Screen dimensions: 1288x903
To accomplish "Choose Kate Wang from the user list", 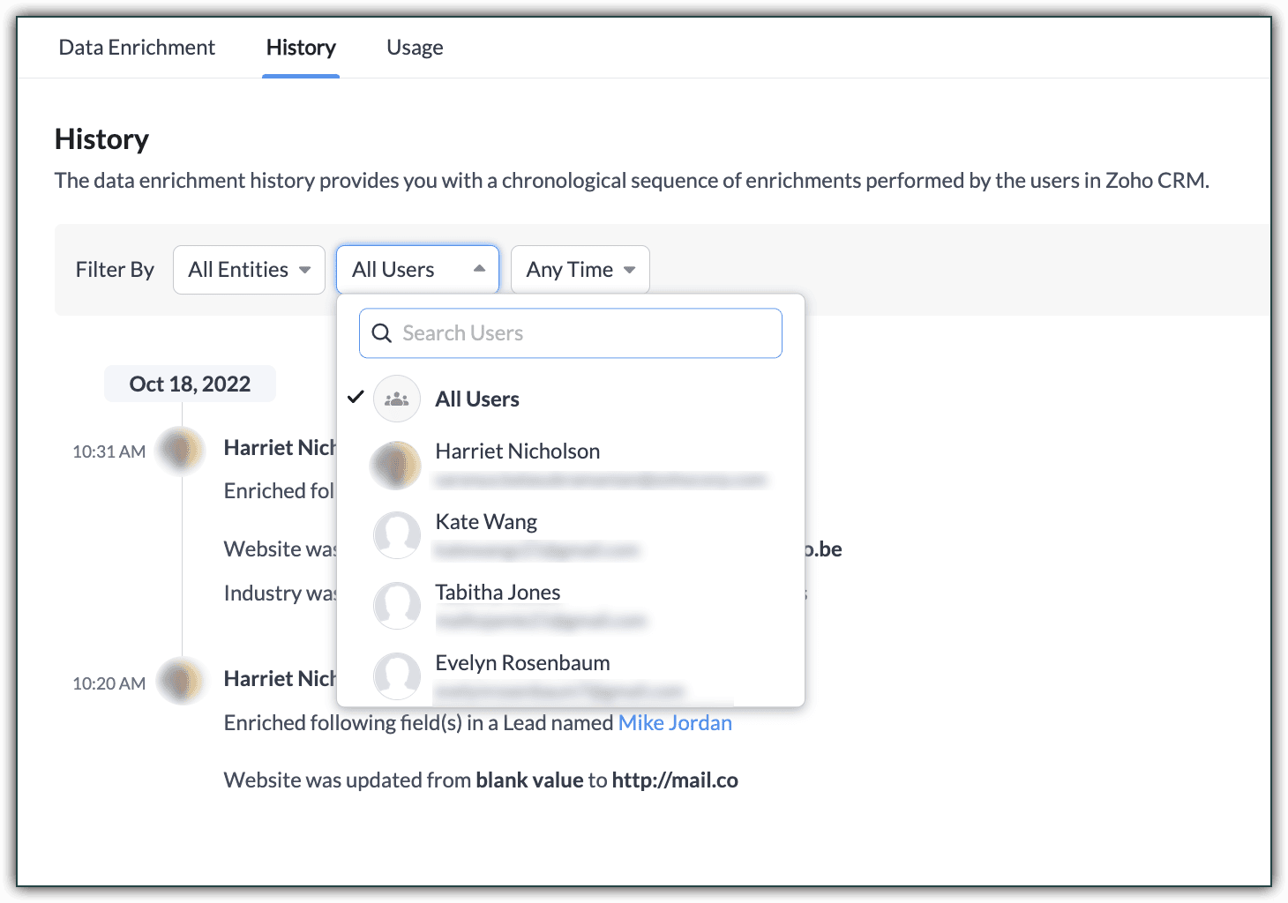I will [x=486, y=522].
